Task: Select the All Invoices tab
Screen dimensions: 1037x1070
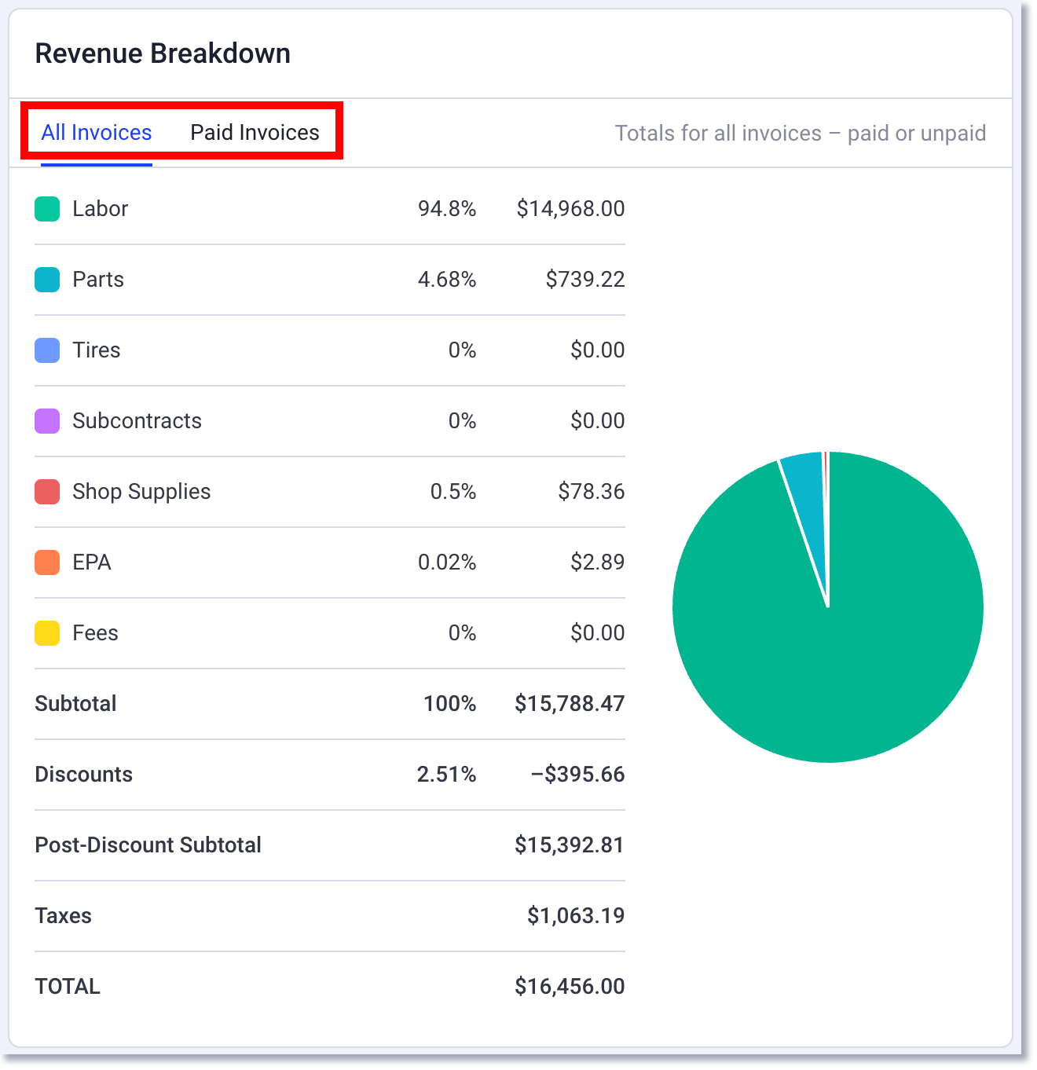Action: [96, 132]
